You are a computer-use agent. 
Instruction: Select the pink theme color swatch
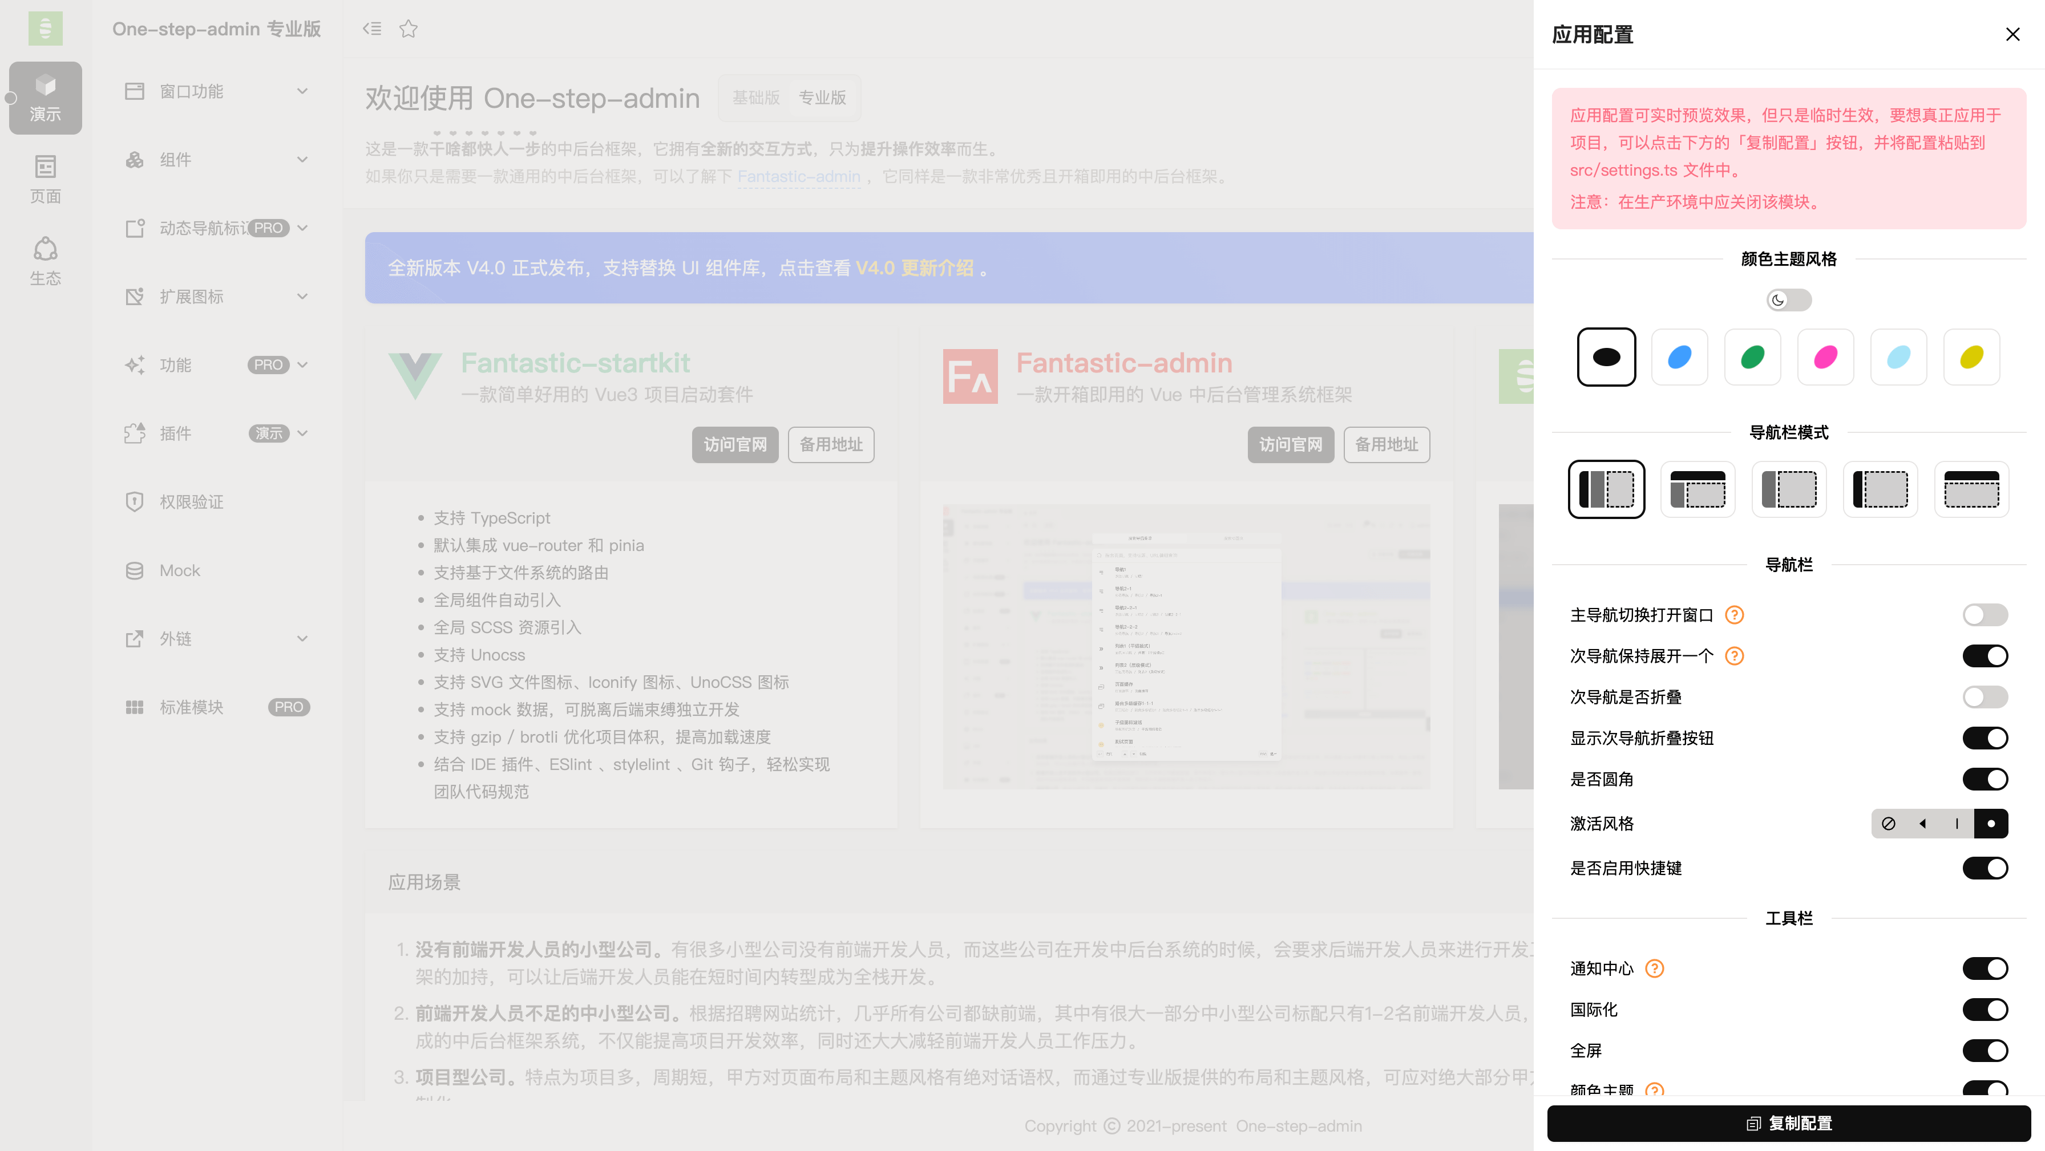click(1825, 357)
